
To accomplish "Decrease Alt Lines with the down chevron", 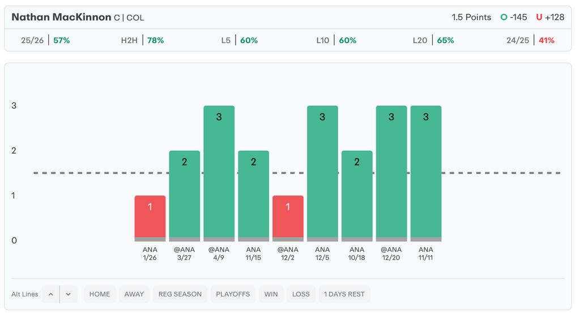I will pyautogui.click(x=69, y=294).
